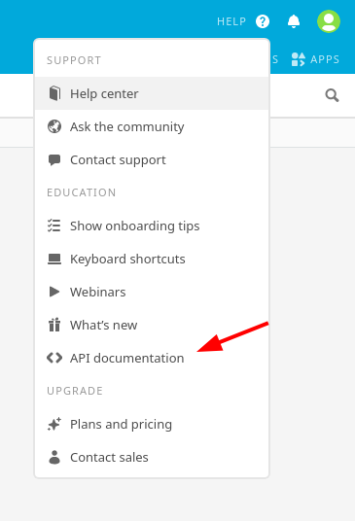The image size is (355, 521).
Task: Click the help question mark icon
Action: pyautogui.click(x=263, y=21)
